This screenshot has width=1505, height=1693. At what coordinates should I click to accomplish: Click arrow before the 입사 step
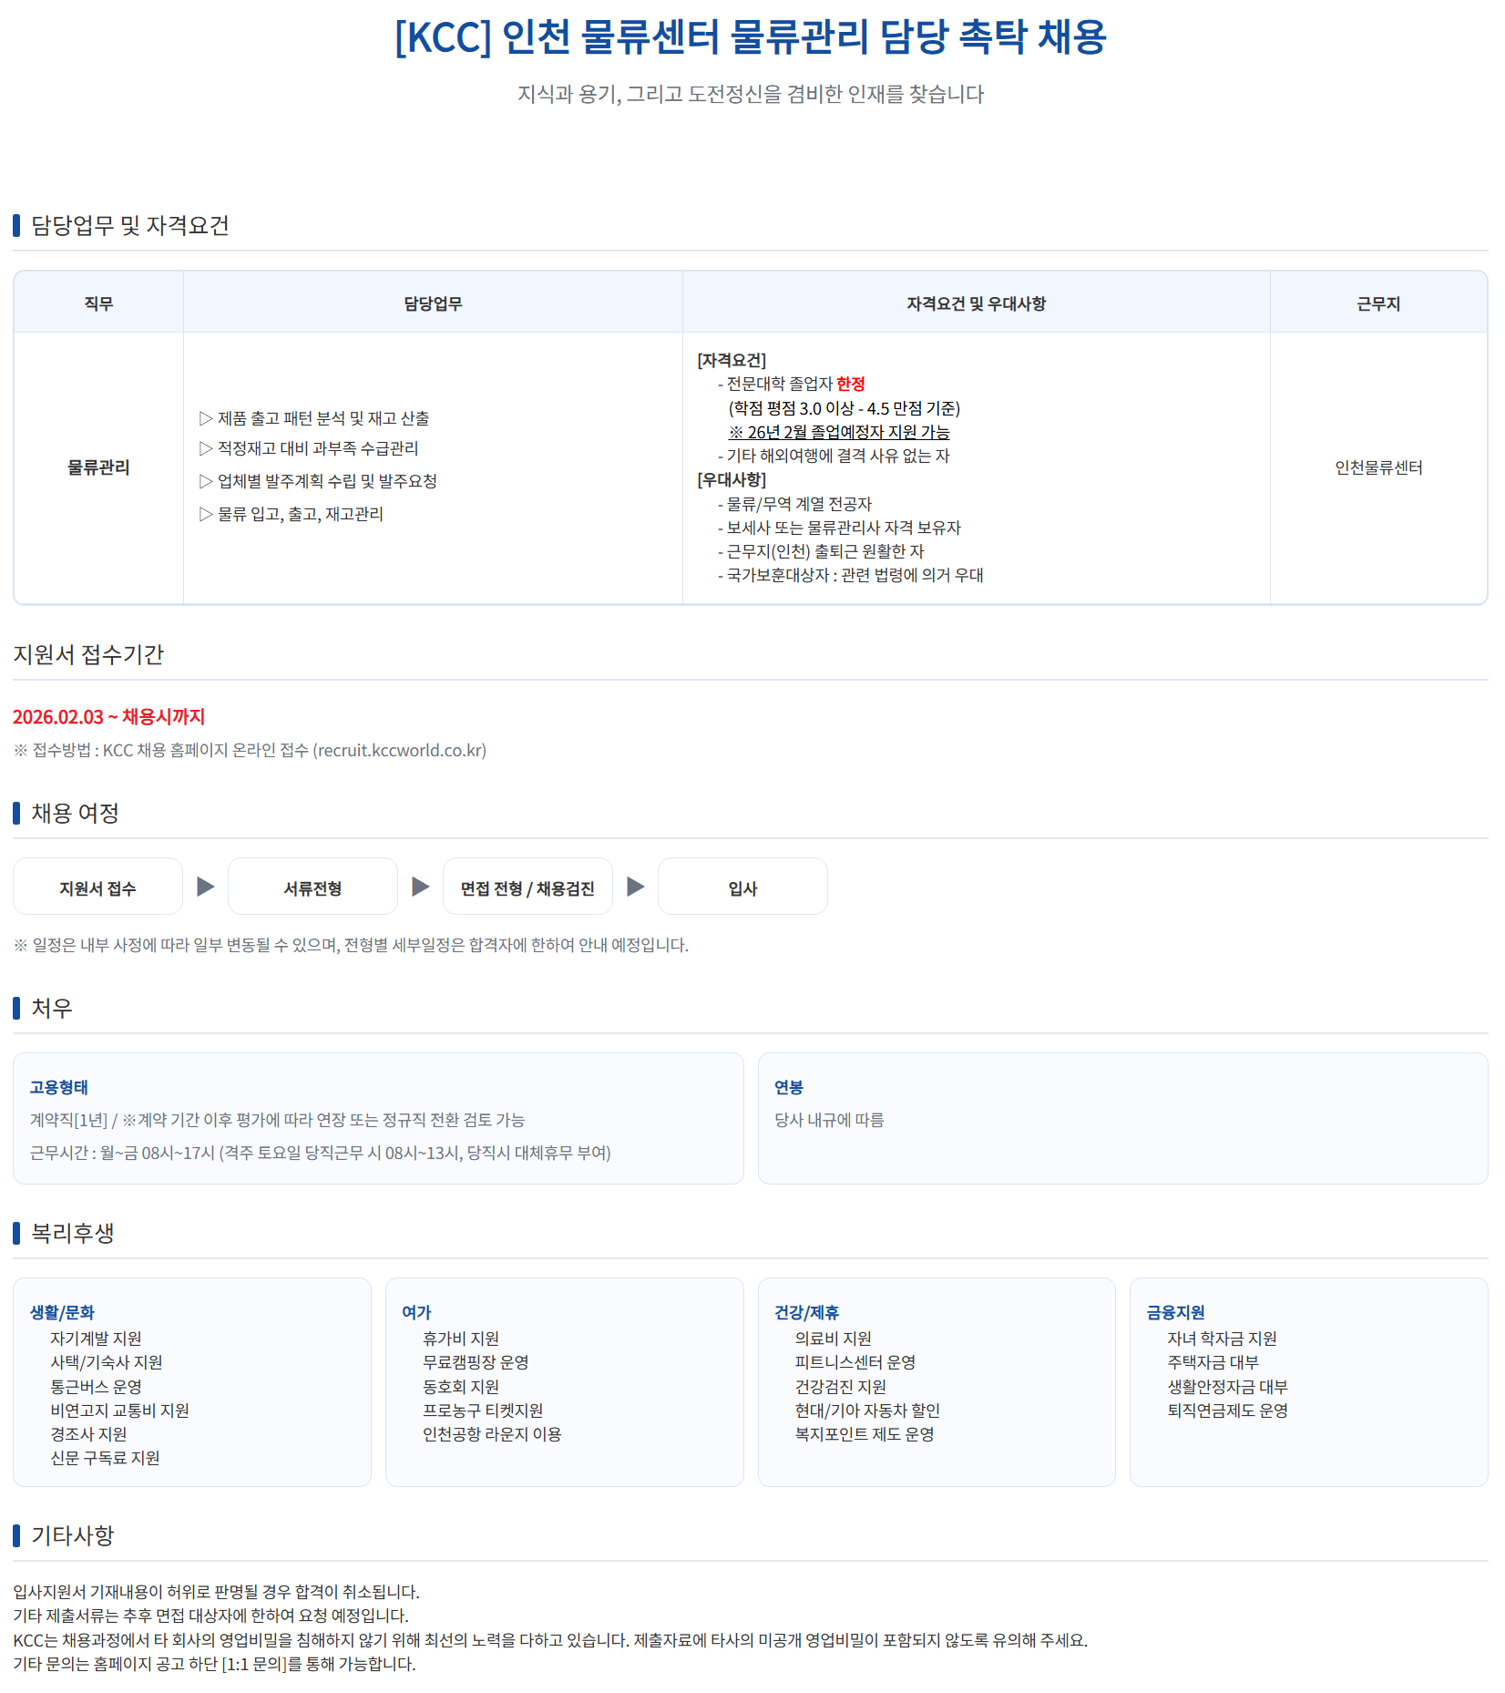(x=636, y=887)
